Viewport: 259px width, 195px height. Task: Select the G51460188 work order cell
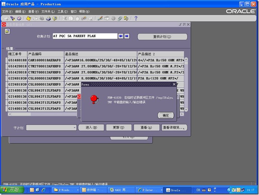[17, 60]
